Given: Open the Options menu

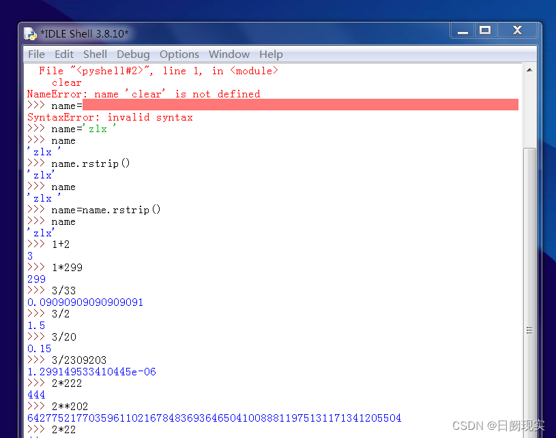Looking at the screenshot, I should (x=179, y=54).
